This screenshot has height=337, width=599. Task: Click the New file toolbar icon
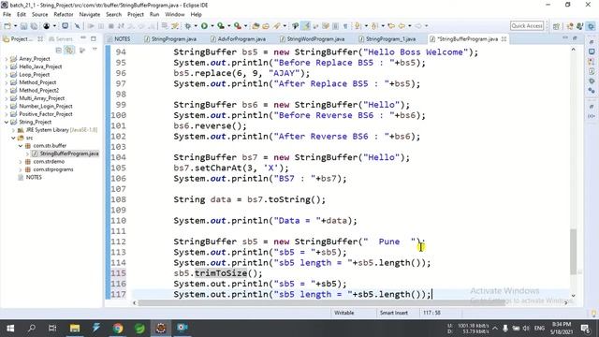coord(7,26)
